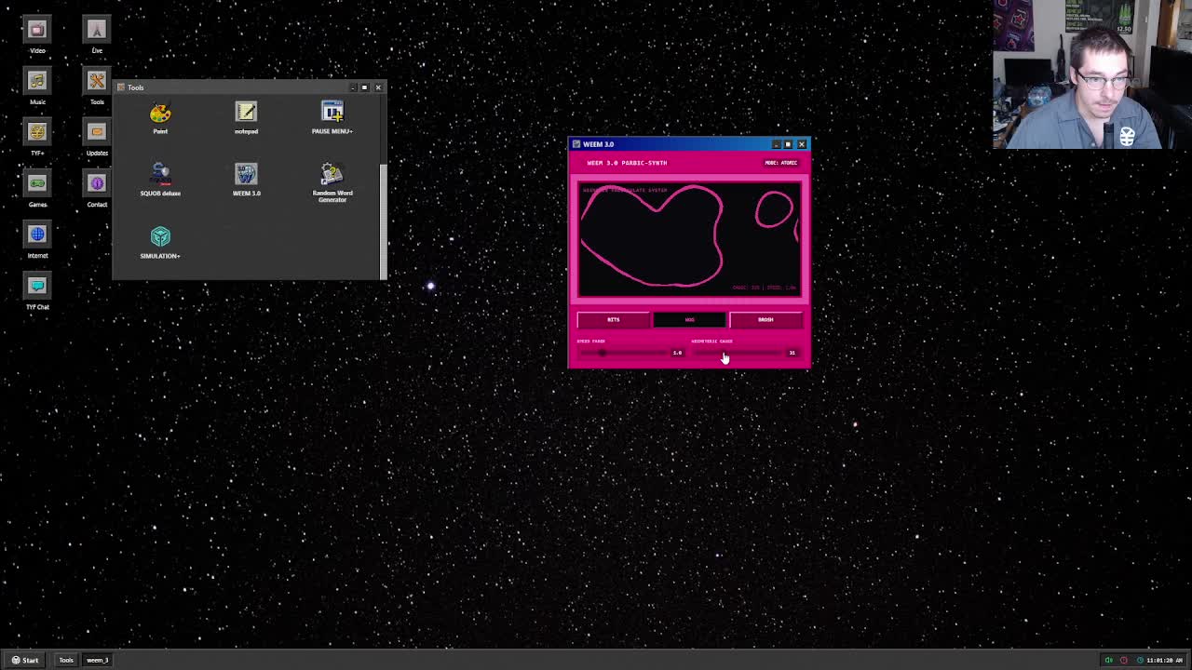Close the Tools window
The width and height of the screenshot is (1192, 670).
(x=377, y=87)
